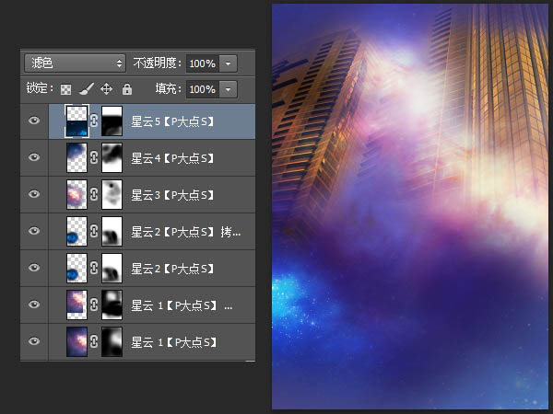Select layer name 星云2【P大点S】 拷…
The height and width of the screenshot is (414, 553).
186,232
